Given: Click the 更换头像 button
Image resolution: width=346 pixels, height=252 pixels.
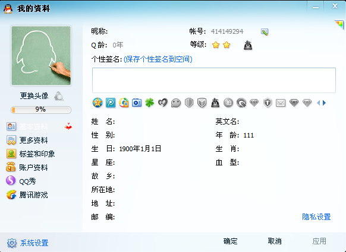Looking at the screenshot, I should pyautogui.click(x=34, y=95).
